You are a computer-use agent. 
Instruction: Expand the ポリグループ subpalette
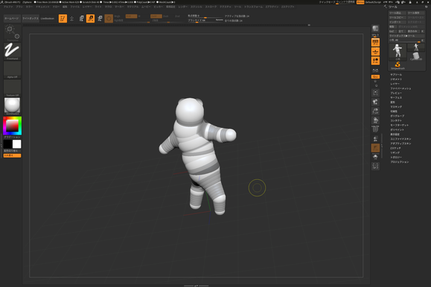coord(398,116)
